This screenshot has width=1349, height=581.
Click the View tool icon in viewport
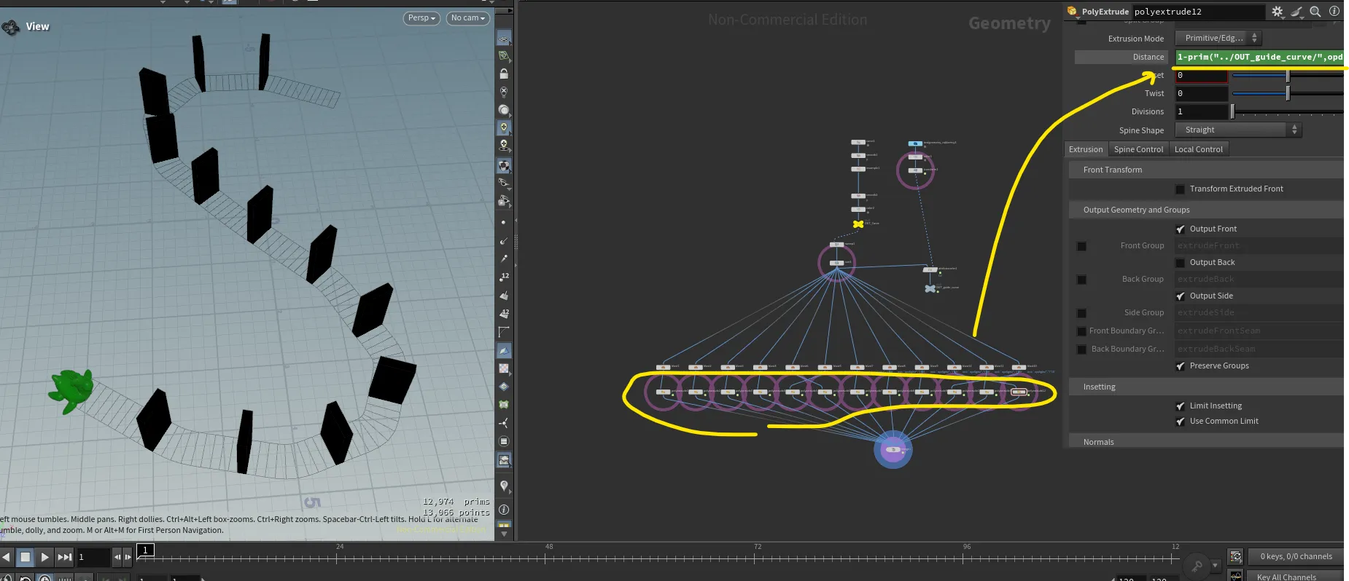pyautogui.click(x=11, y=28)
